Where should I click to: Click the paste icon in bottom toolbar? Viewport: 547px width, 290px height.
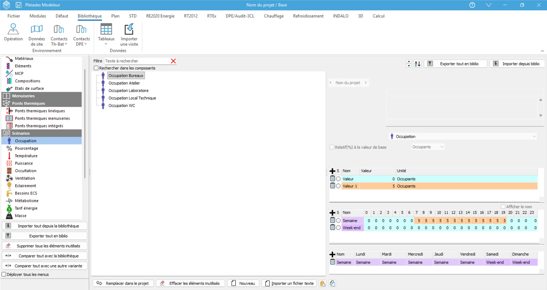pos(323,283)
